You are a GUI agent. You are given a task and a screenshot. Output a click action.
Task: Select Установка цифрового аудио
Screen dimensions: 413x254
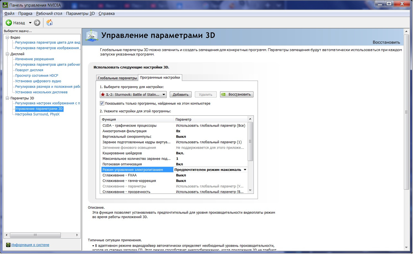[38, 81]
